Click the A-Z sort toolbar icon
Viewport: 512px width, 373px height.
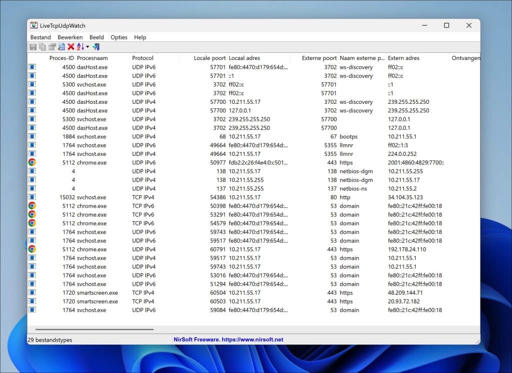click(80, 47)
